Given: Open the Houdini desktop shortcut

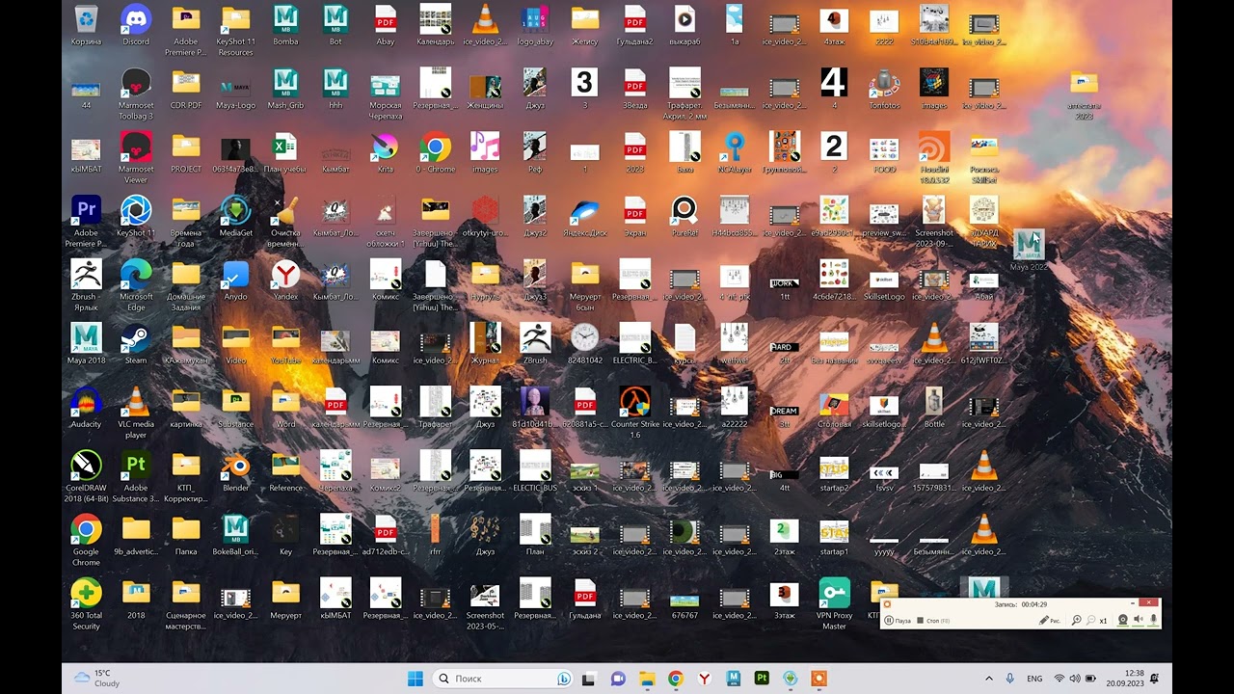Looking at the screenshot, I should [934, 158].
